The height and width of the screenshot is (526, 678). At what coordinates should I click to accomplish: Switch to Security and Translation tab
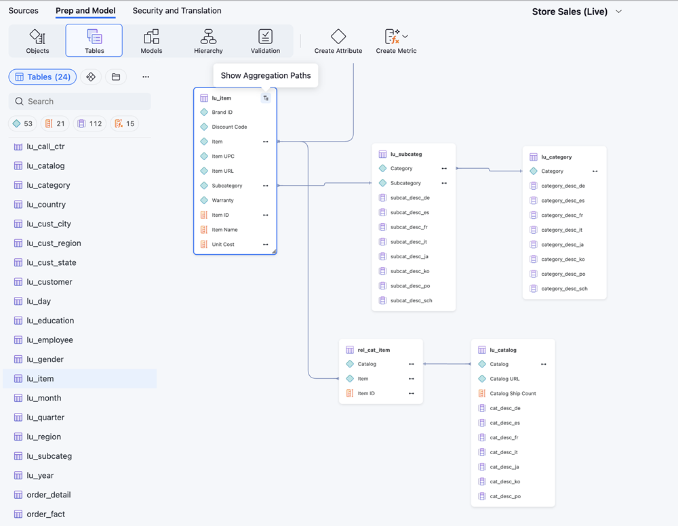[177, 11]
